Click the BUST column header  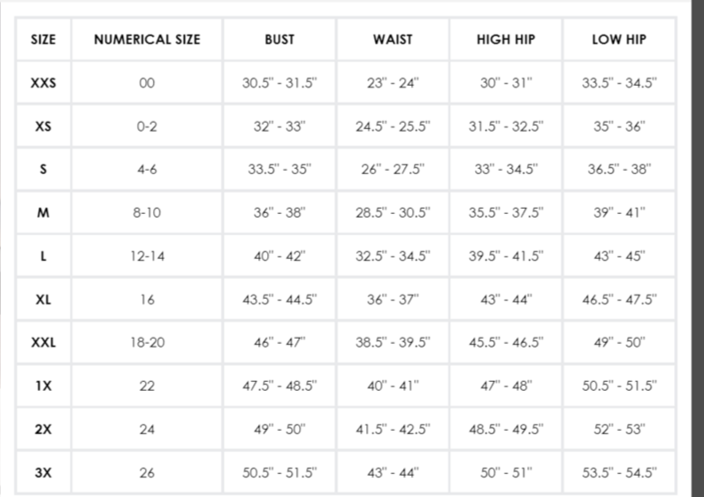coord(279,40)
